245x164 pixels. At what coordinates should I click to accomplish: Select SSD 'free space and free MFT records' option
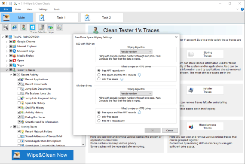tap(99, 75)
